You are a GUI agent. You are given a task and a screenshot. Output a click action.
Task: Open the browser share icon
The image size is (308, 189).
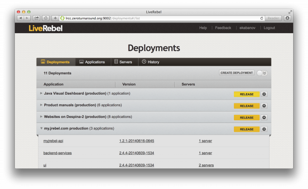(37, 18)
